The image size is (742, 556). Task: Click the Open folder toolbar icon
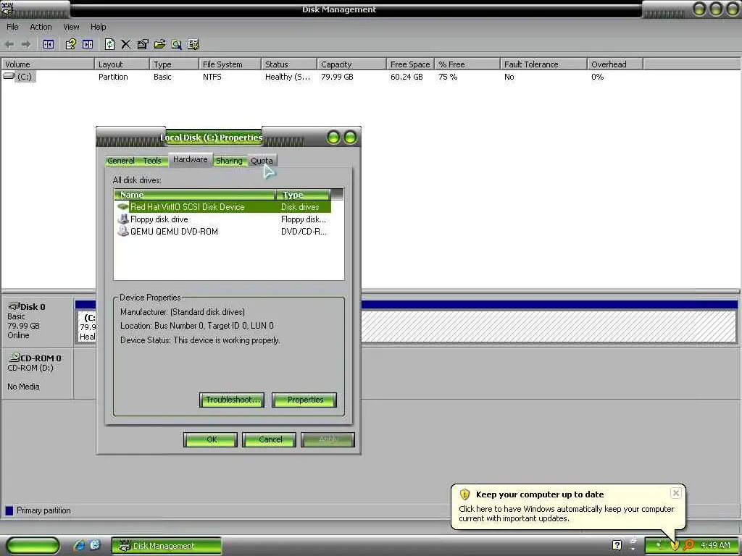[x=159, y=44]
